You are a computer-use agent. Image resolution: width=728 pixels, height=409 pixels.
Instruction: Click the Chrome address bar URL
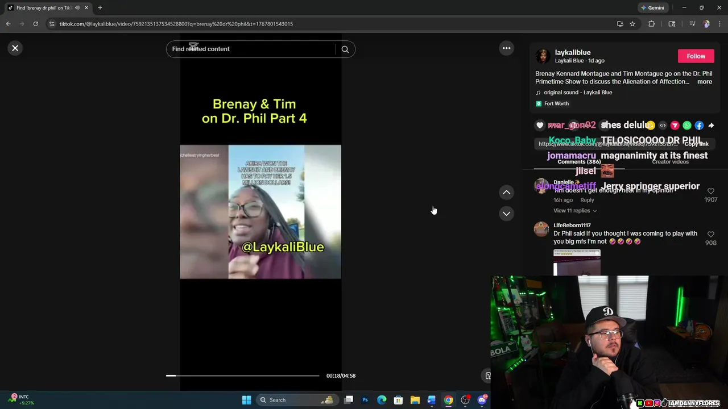[176, 24]
